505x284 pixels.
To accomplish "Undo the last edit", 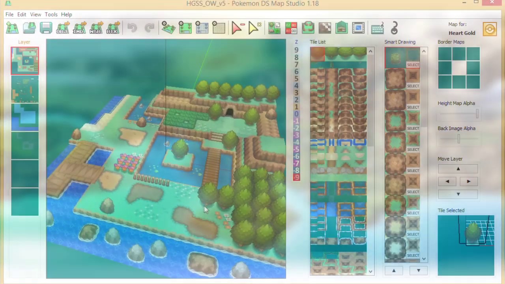I will pos(132,28).
